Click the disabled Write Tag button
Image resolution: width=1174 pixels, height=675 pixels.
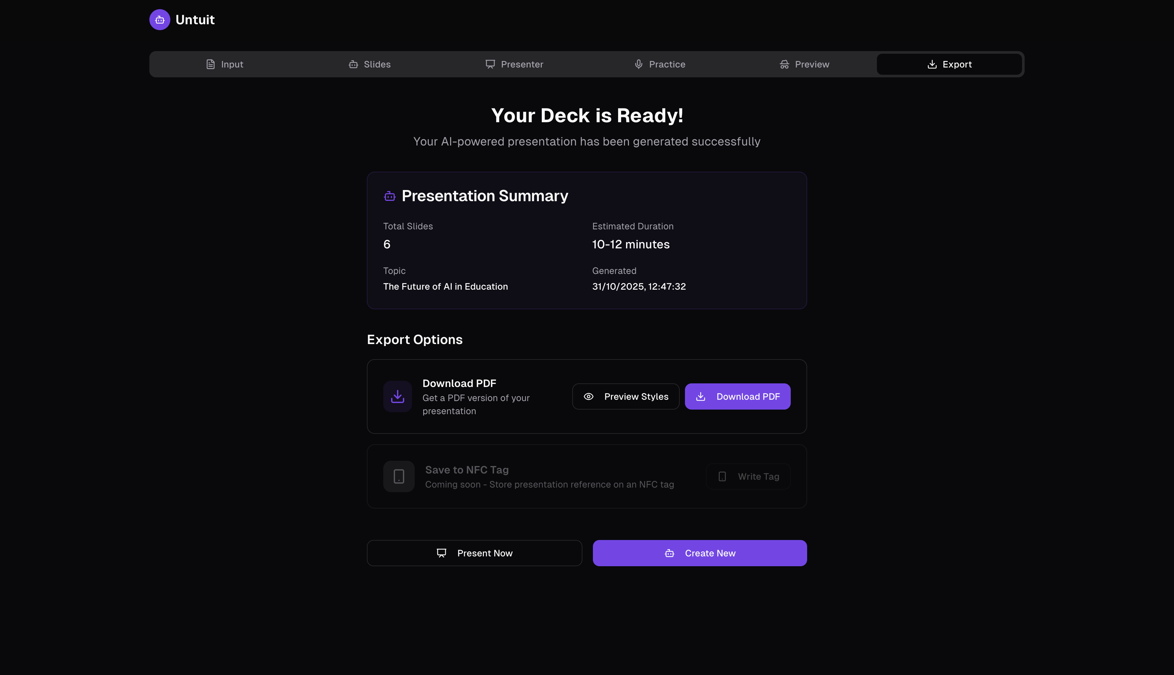tap(748, 476)
